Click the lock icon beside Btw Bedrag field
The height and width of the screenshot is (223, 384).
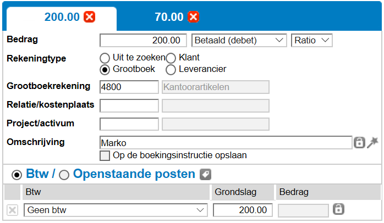339,209
